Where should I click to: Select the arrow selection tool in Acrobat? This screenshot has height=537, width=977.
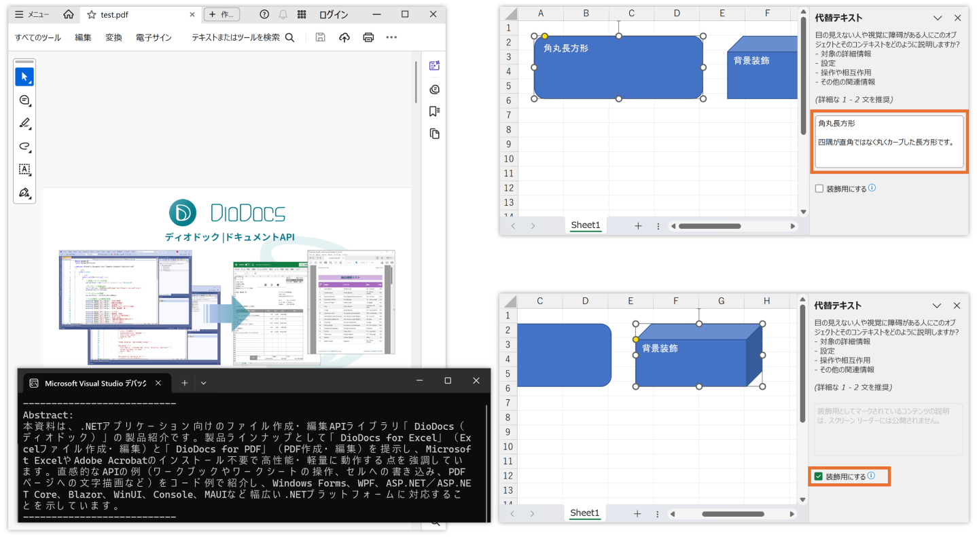click(24, 77)
